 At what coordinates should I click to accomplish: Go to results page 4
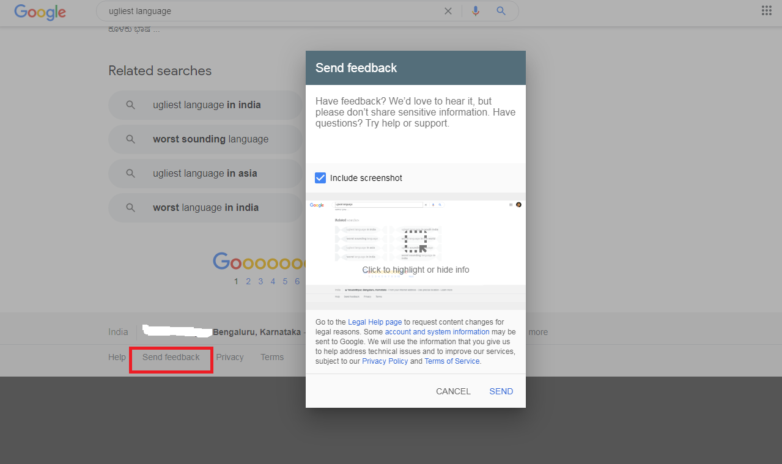tap(273, 281)
